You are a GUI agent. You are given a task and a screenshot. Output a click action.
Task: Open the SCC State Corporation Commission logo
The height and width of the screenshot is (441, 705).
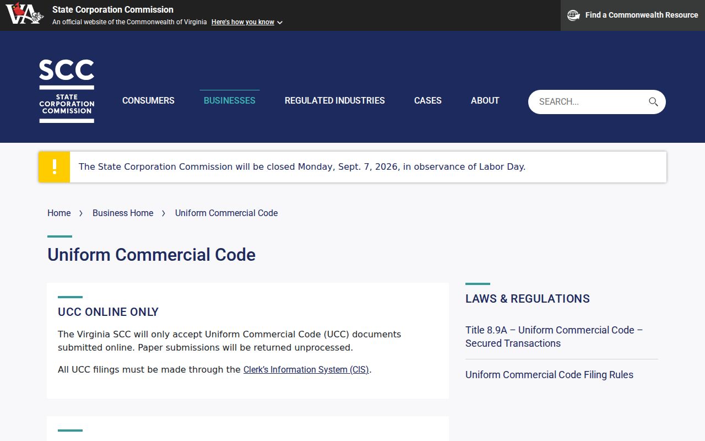coord(67,91)
